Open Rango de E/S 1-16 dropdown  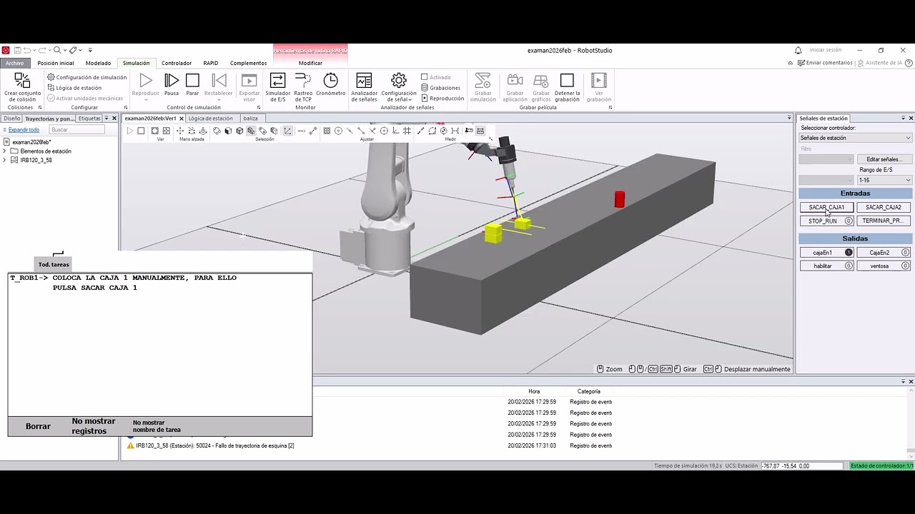pyautogui.click(x=885, y=180)
